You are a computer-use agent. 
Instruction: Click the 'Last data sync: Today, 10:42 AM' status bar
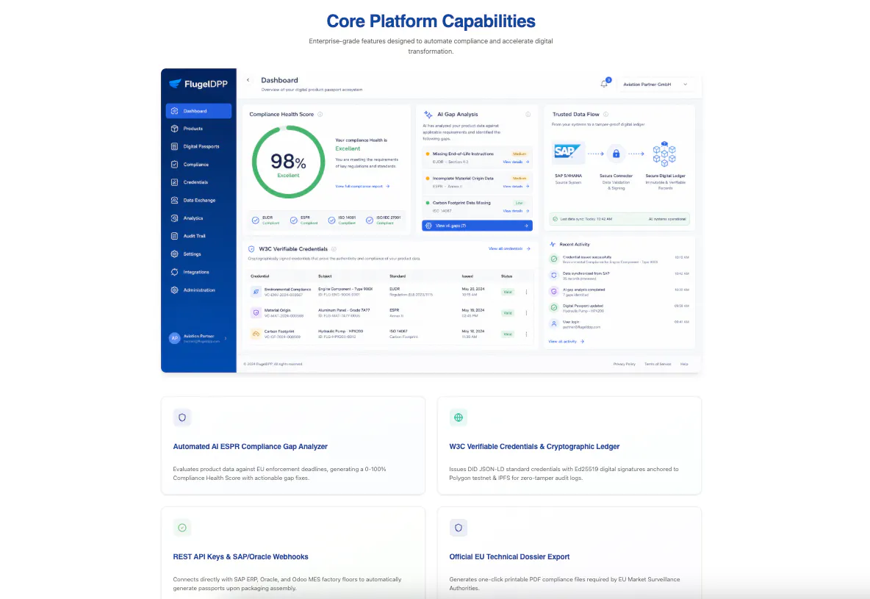point(619,219)
